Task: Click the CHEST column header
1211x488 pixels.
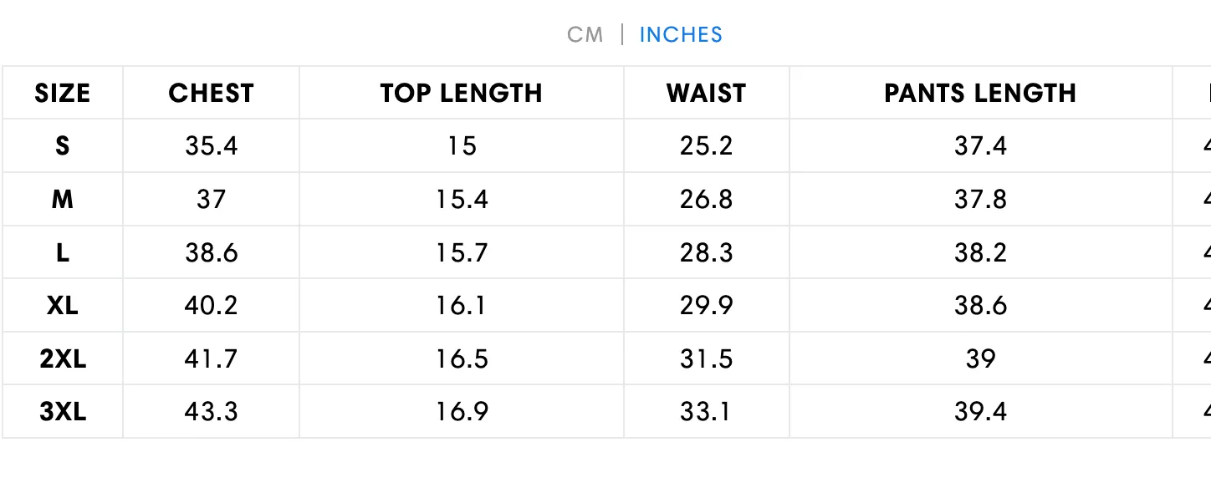Action: (x=211, y=93)
